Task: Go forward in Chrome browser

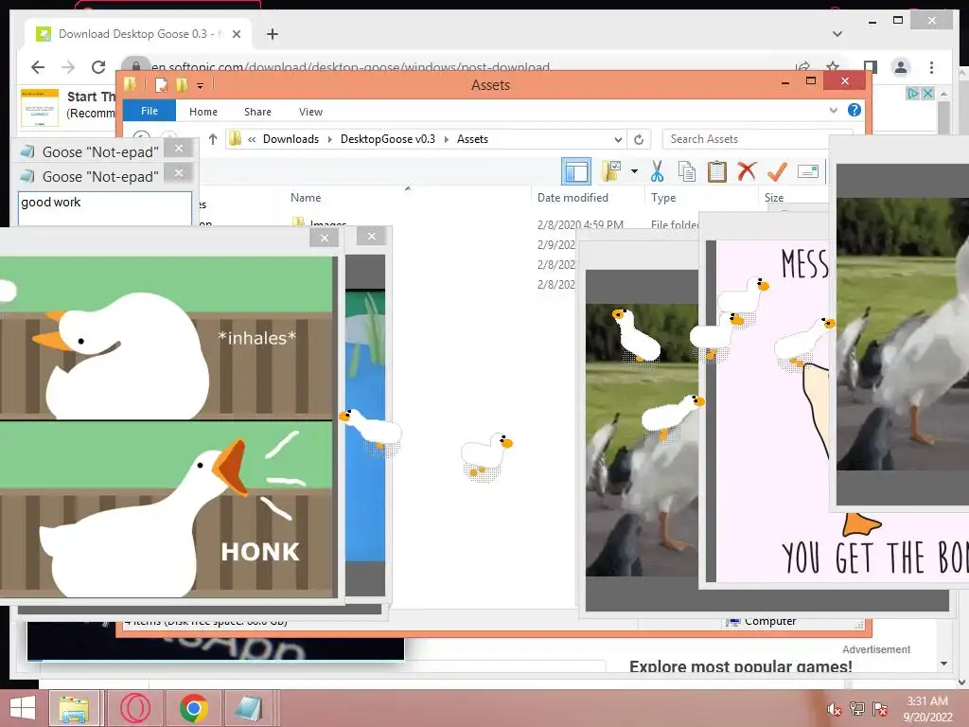Action: coord(68,67)
